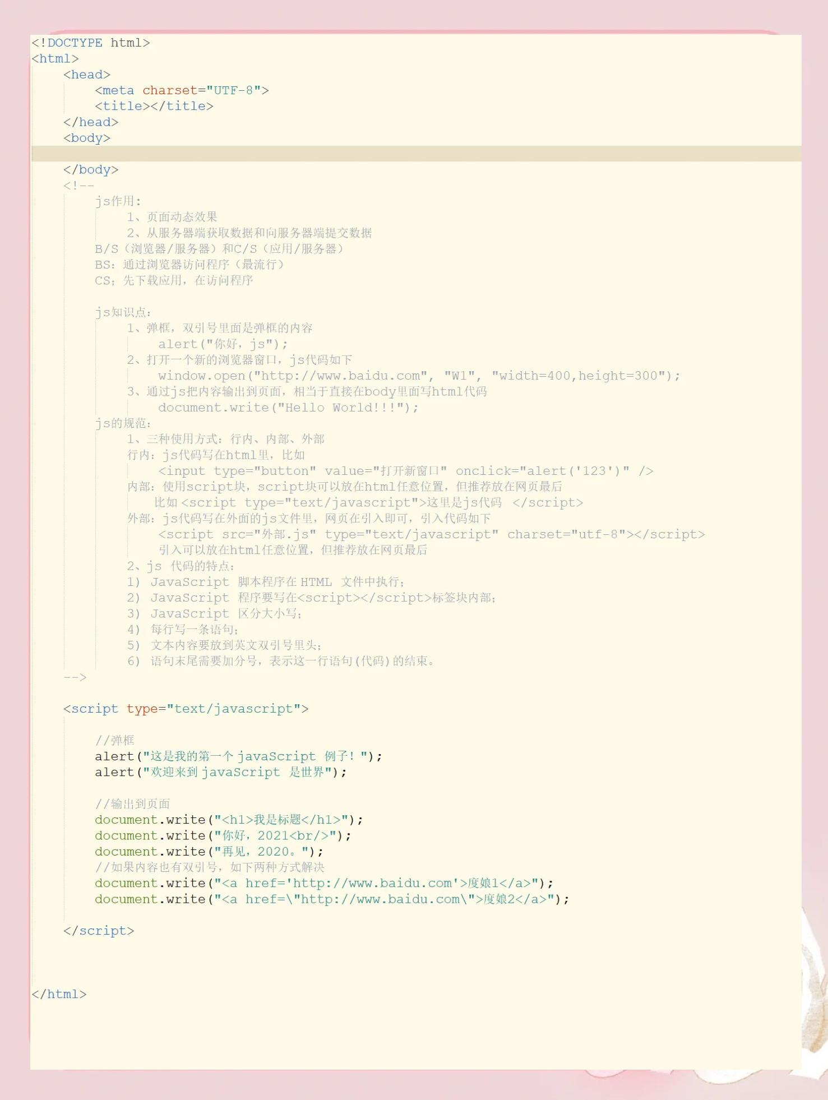Click the commented document.write("Hello World!!!") line

pos(288,408)
